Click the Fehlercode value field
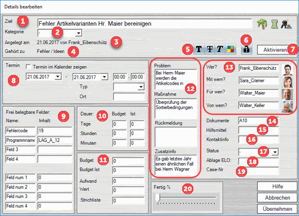The height and width of the screenshot is (216, 299). [x=55, y=130]
